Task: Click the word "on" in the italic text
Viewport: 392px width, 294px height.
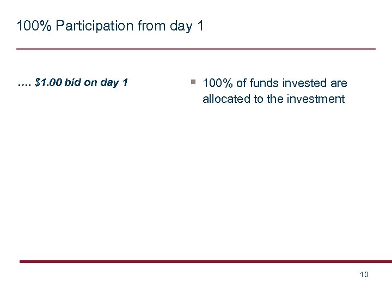Action: (91, 83)
